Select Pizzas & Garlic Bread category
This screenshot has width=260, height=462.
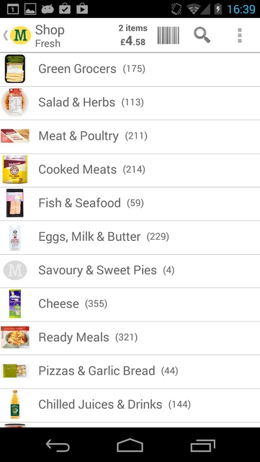[x=130, y=371]
